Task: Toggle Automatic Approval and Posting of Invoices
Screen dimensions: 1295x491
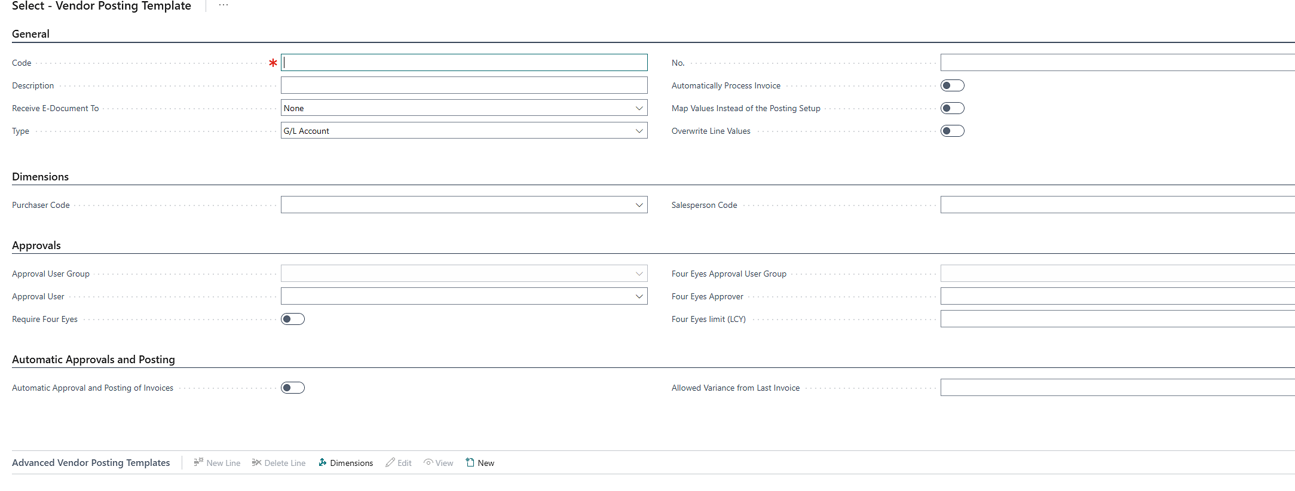Action: click(293, 388)
